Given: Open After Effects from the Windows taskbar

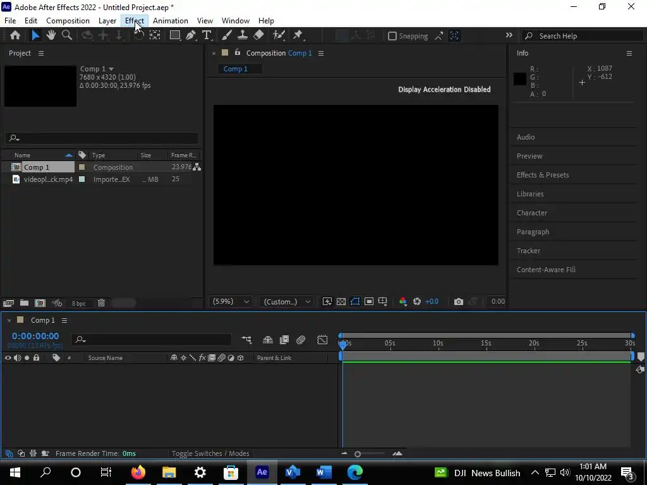Looking at the screenshot, I should [x=262, y=472].
